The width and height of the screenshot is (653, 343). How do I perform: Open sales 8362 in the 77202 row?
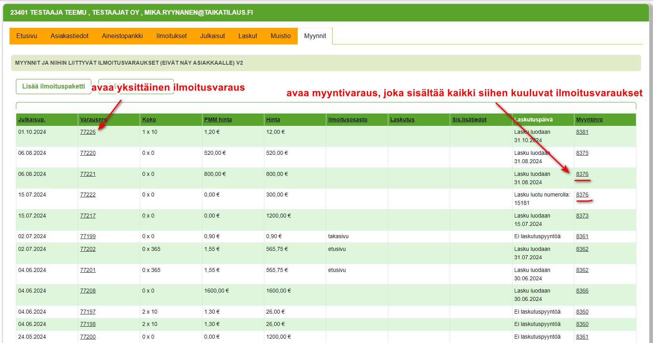tap(582, 249)
